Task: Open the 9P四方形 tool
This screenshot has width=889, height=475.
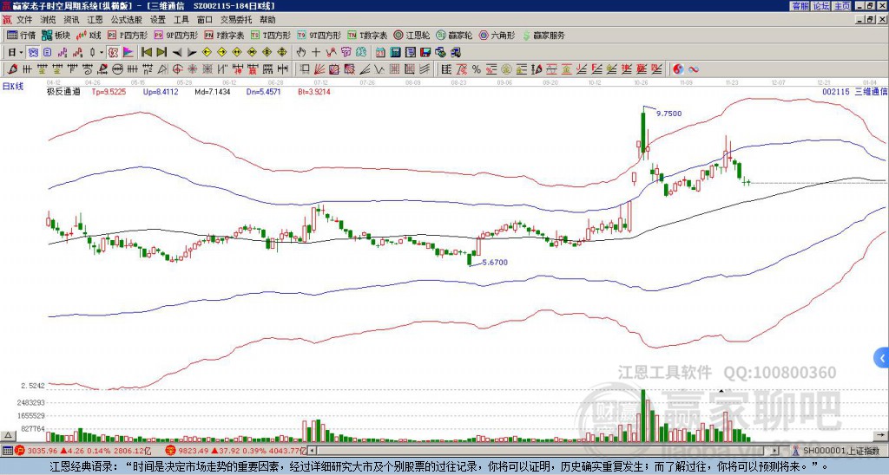Action: [175, 35]
